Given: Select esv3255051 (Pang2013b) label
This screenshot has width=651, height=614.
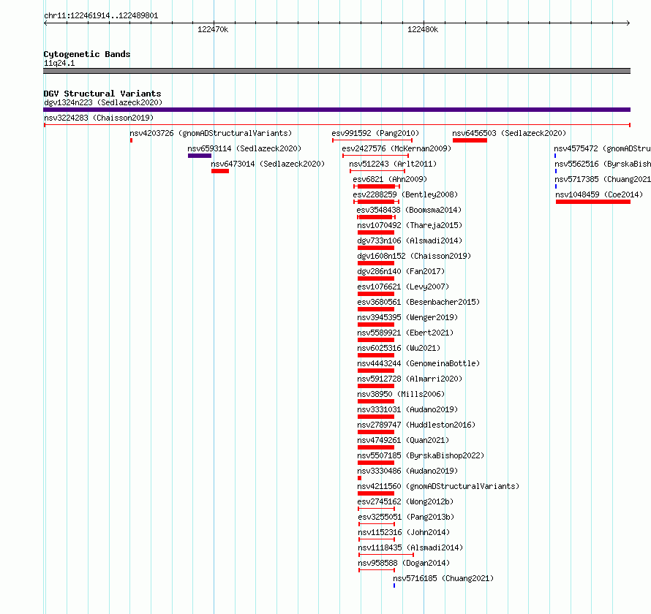Looking at the screenshot, I should click(406, 517).
